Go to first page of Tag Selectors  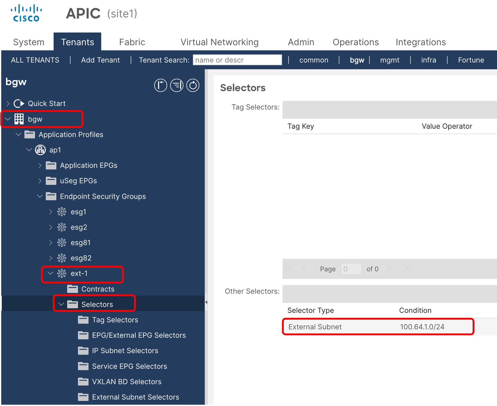coord(289,269)
